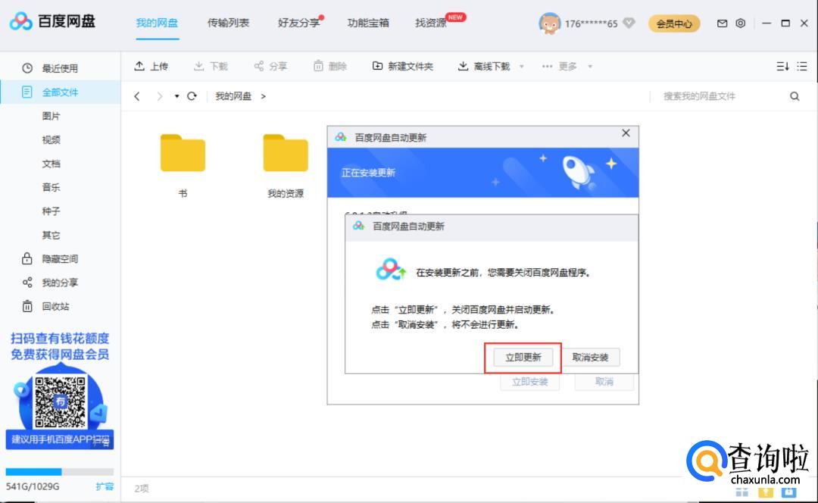Expand the navigation history dropdown
Screen dimensions: 818x503
[x=176, y=96]
